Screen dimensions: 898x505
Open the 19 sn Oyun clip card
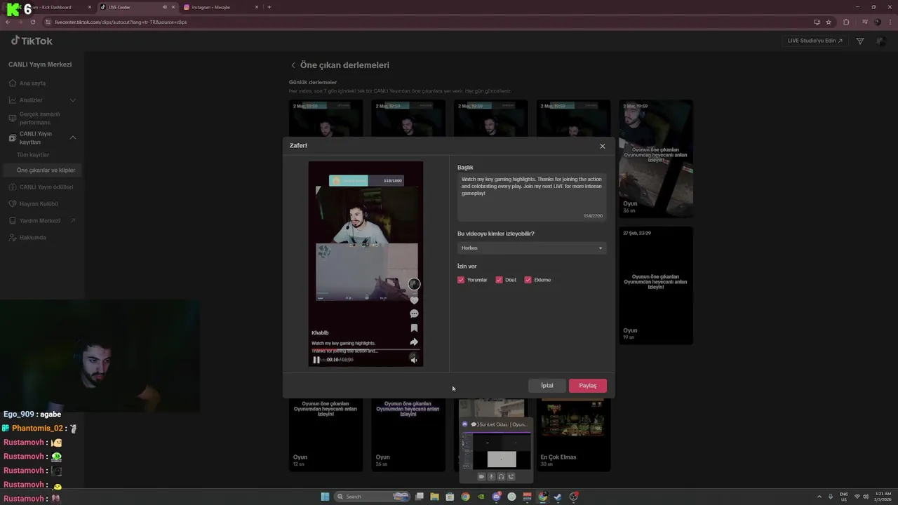[655, 285]
